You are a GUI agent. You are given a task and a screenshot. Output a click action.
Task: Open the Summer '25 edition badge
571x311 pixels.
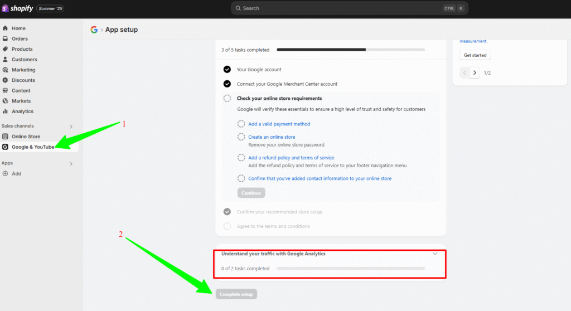click(50, 8)
